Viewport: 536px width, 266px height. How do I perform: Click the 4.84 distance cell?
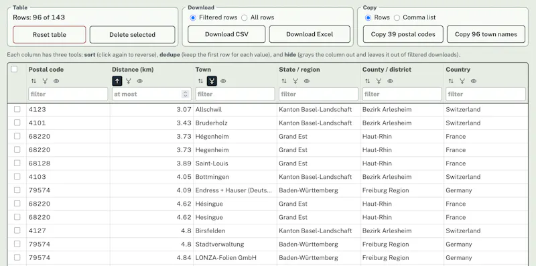click(151, 257)
